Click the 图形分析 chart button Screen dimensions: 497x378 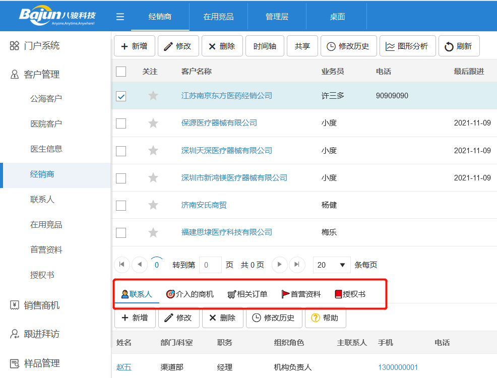click(407, 46)
